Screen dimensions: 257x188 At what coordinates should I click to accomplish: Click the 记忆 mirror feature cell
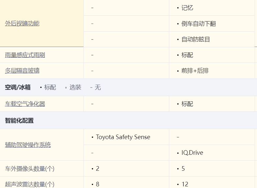187,8
